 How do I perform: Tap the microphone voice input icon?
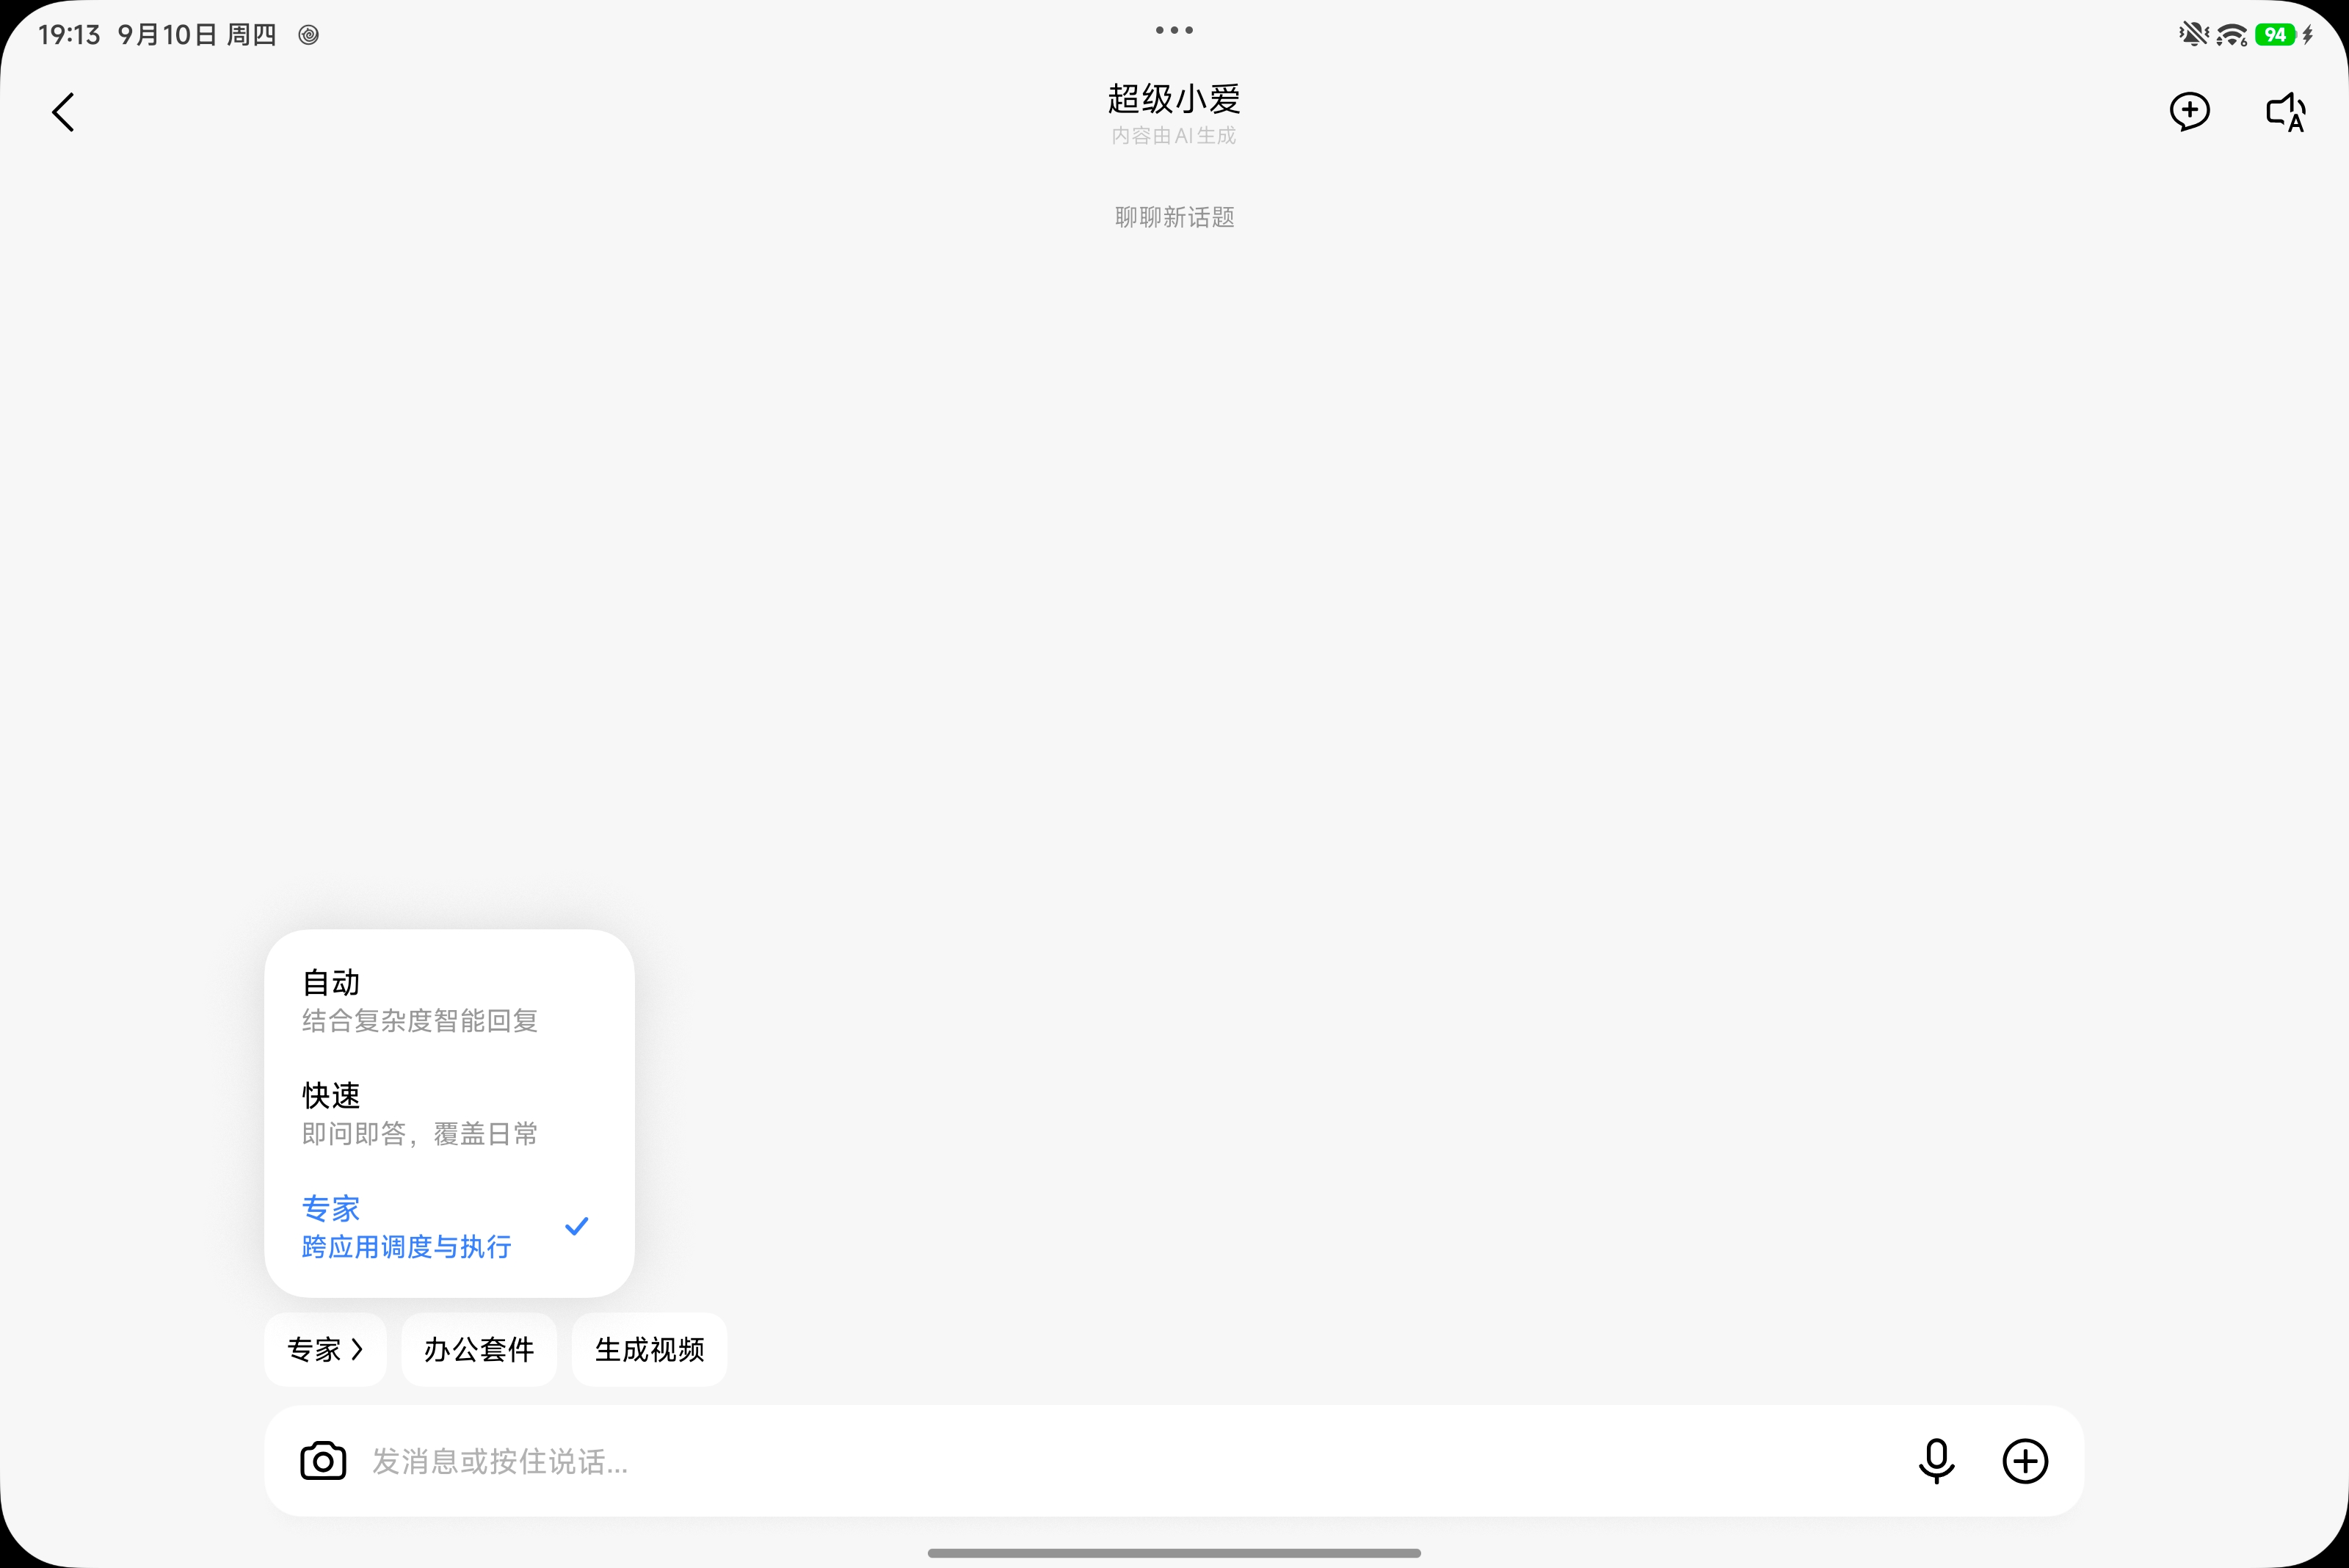(1936, 1461)
